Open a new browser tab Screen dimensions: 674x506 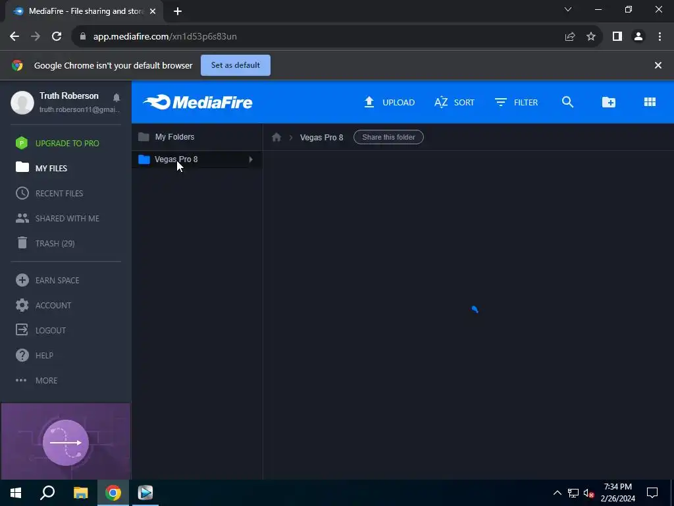click(178, 11)
